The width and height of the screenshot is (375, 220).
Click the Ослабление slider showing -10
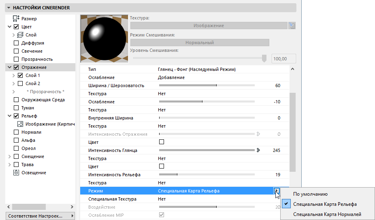click(207, 102)
